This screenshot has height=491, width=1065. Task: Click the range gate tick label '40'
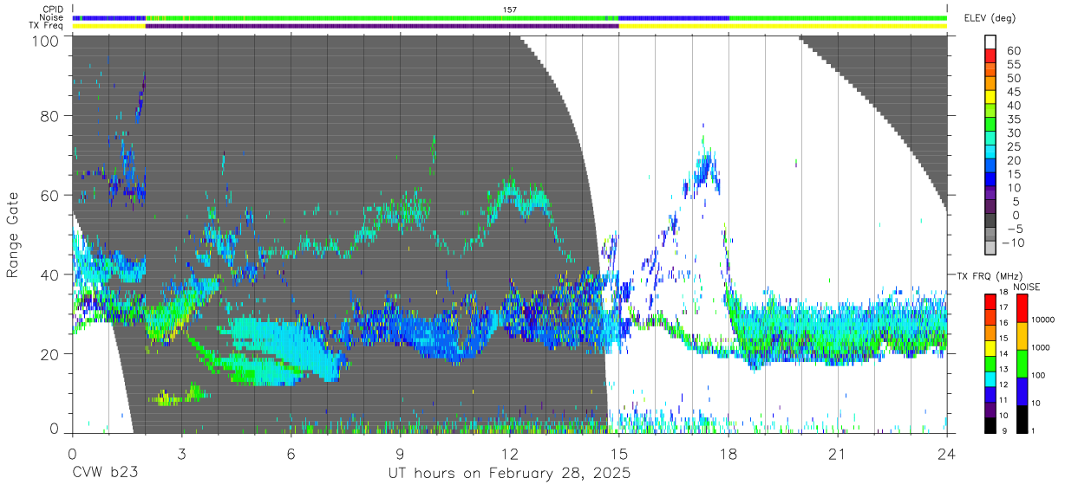point(49,275)
